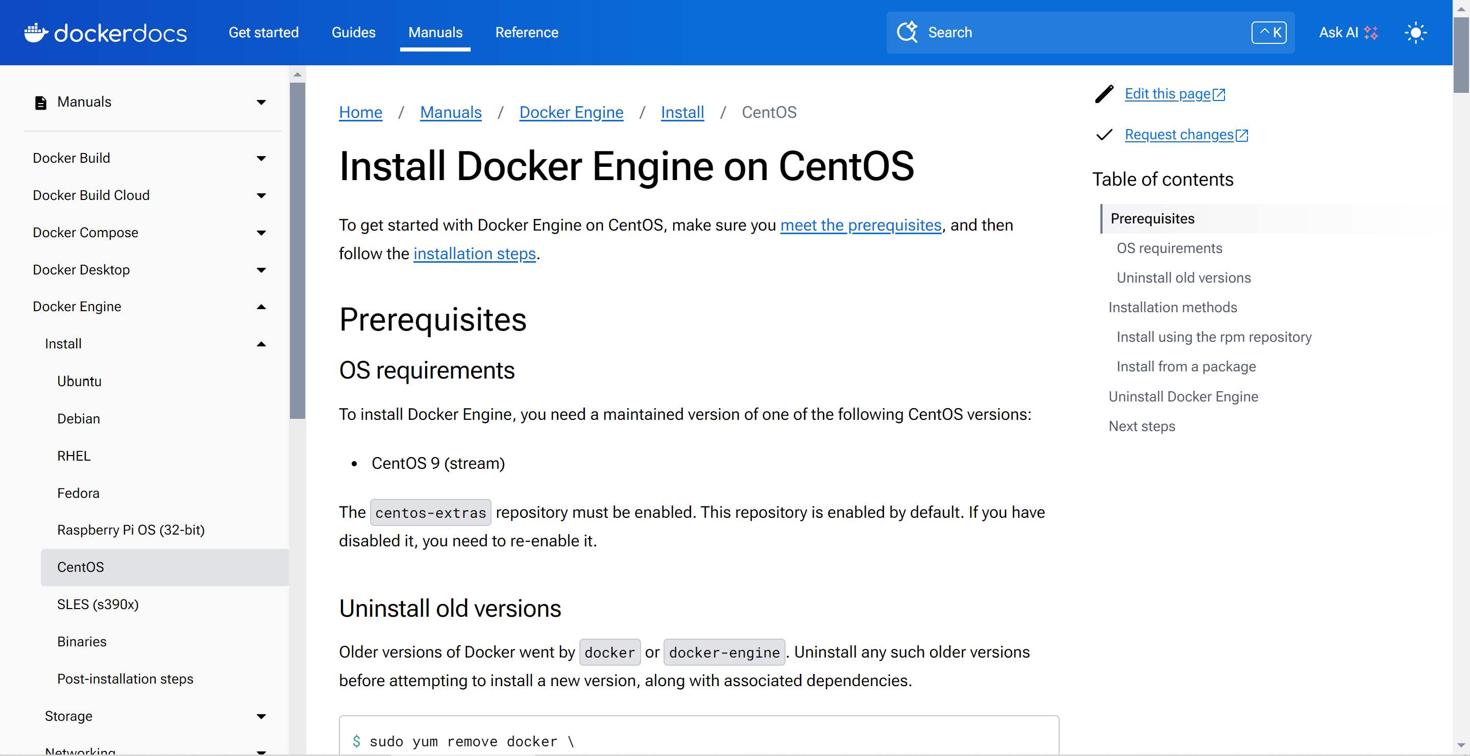Jump to Install from a package
This screenshot has width=1470, height=756.
click(x=1186, y=367)
